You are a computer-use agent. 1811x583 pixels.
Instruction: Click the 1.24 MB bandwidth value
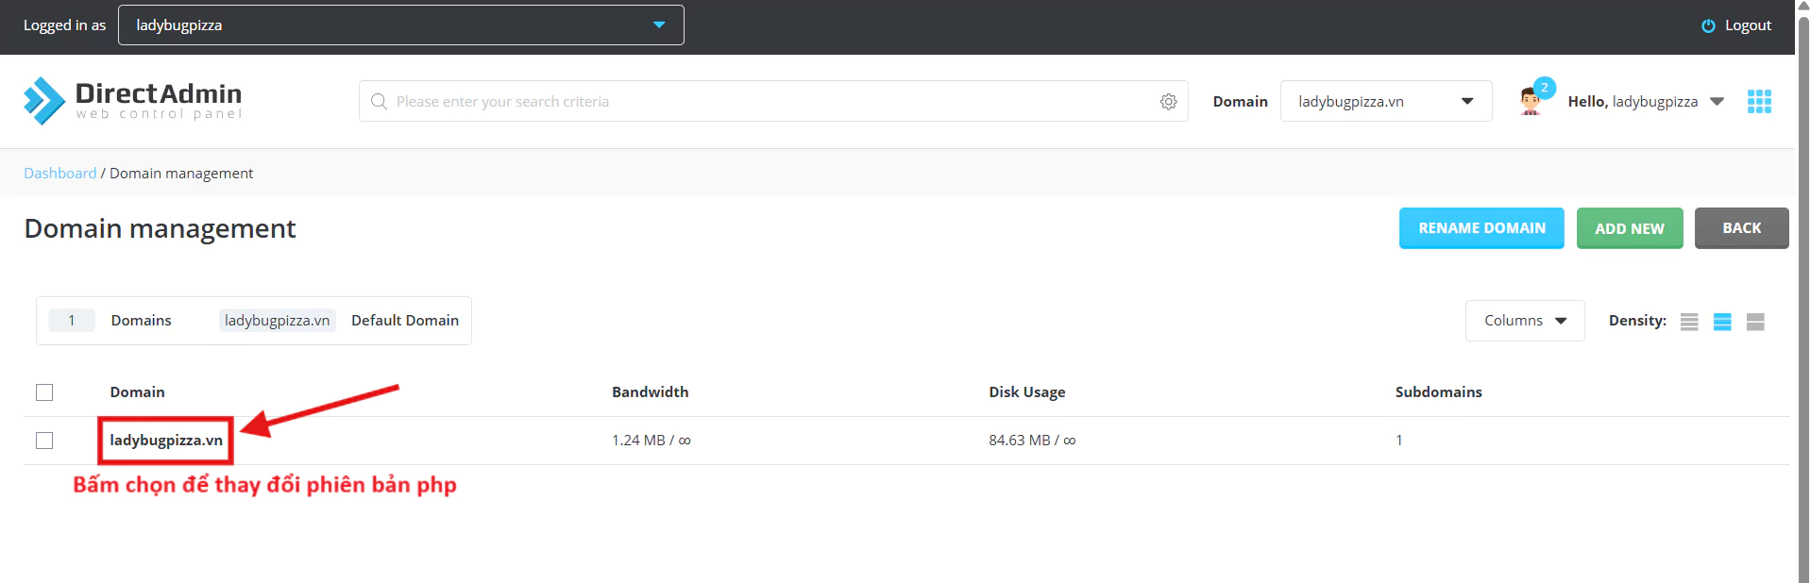pos(652,441)
